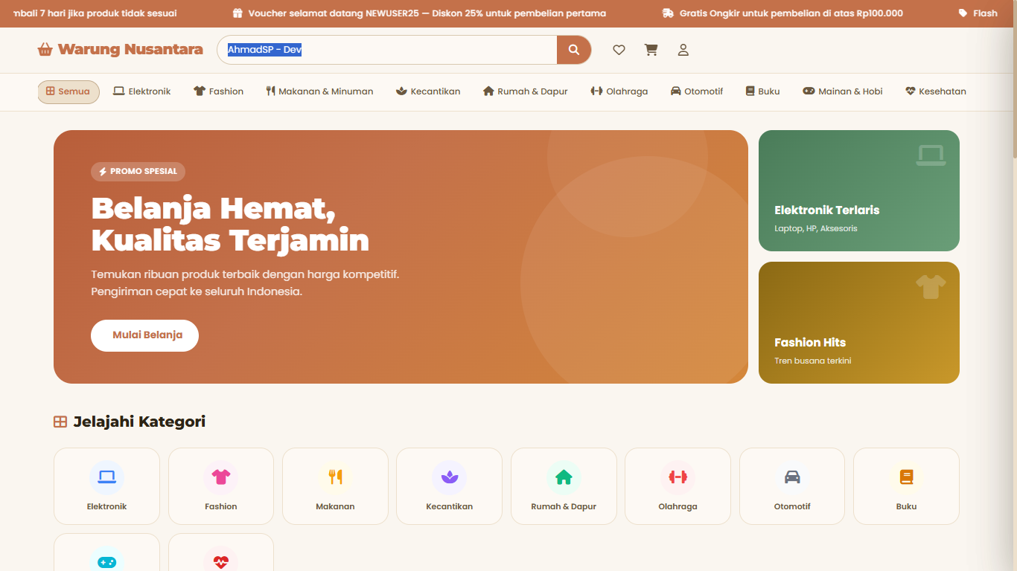1017x571 pixels.
Task: Click the Jelajahi Kategori heading
Action: point(139,422)
